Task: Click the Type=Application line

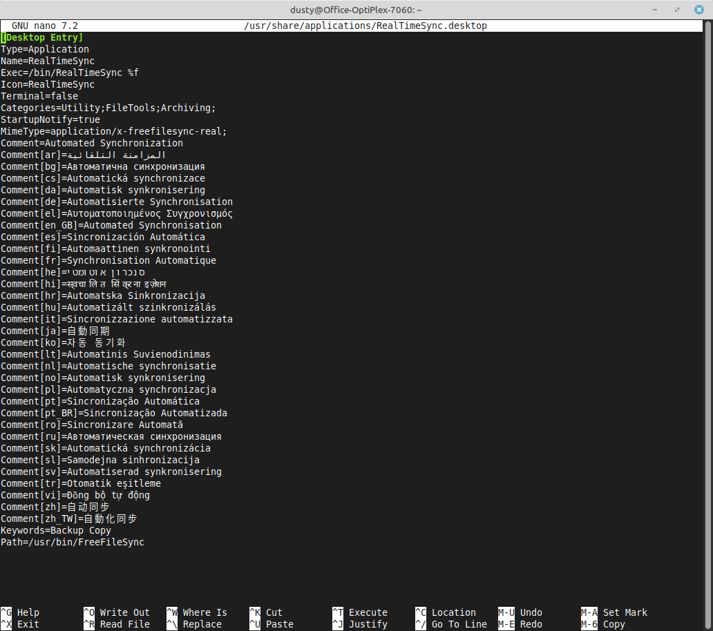Action: pyautogui.click(x=45, y=49)
